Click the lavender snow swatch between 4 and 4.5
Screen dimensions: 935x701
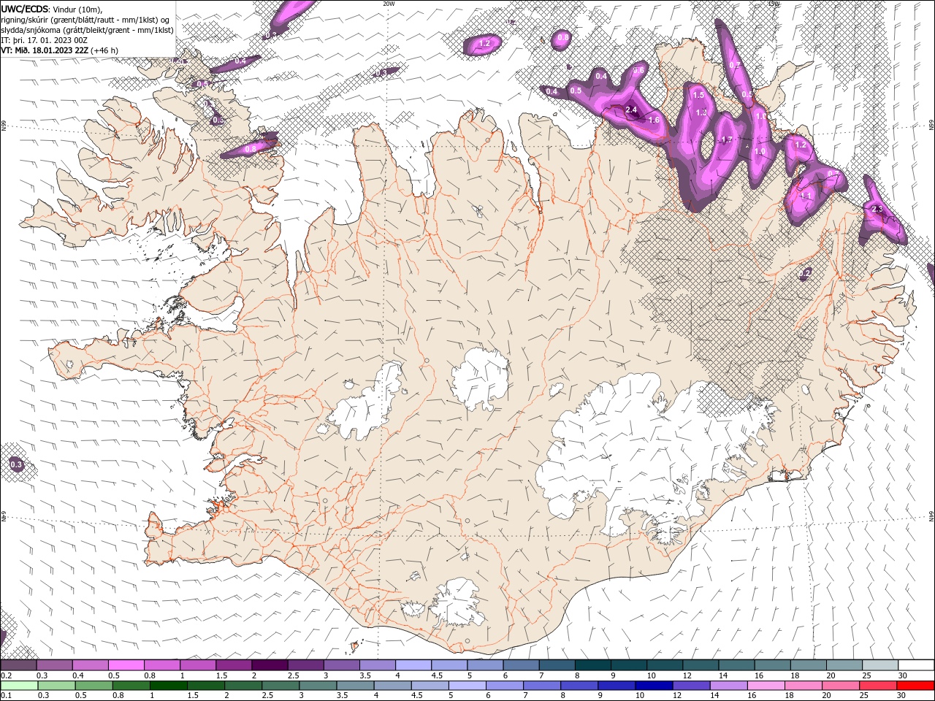(x=413, y=665)
